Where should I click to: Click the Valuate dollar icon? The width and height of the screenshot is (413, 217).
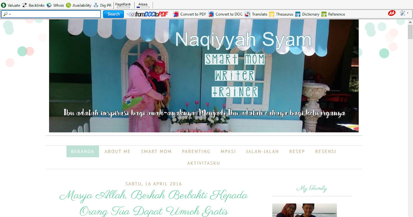pos(3,5)
